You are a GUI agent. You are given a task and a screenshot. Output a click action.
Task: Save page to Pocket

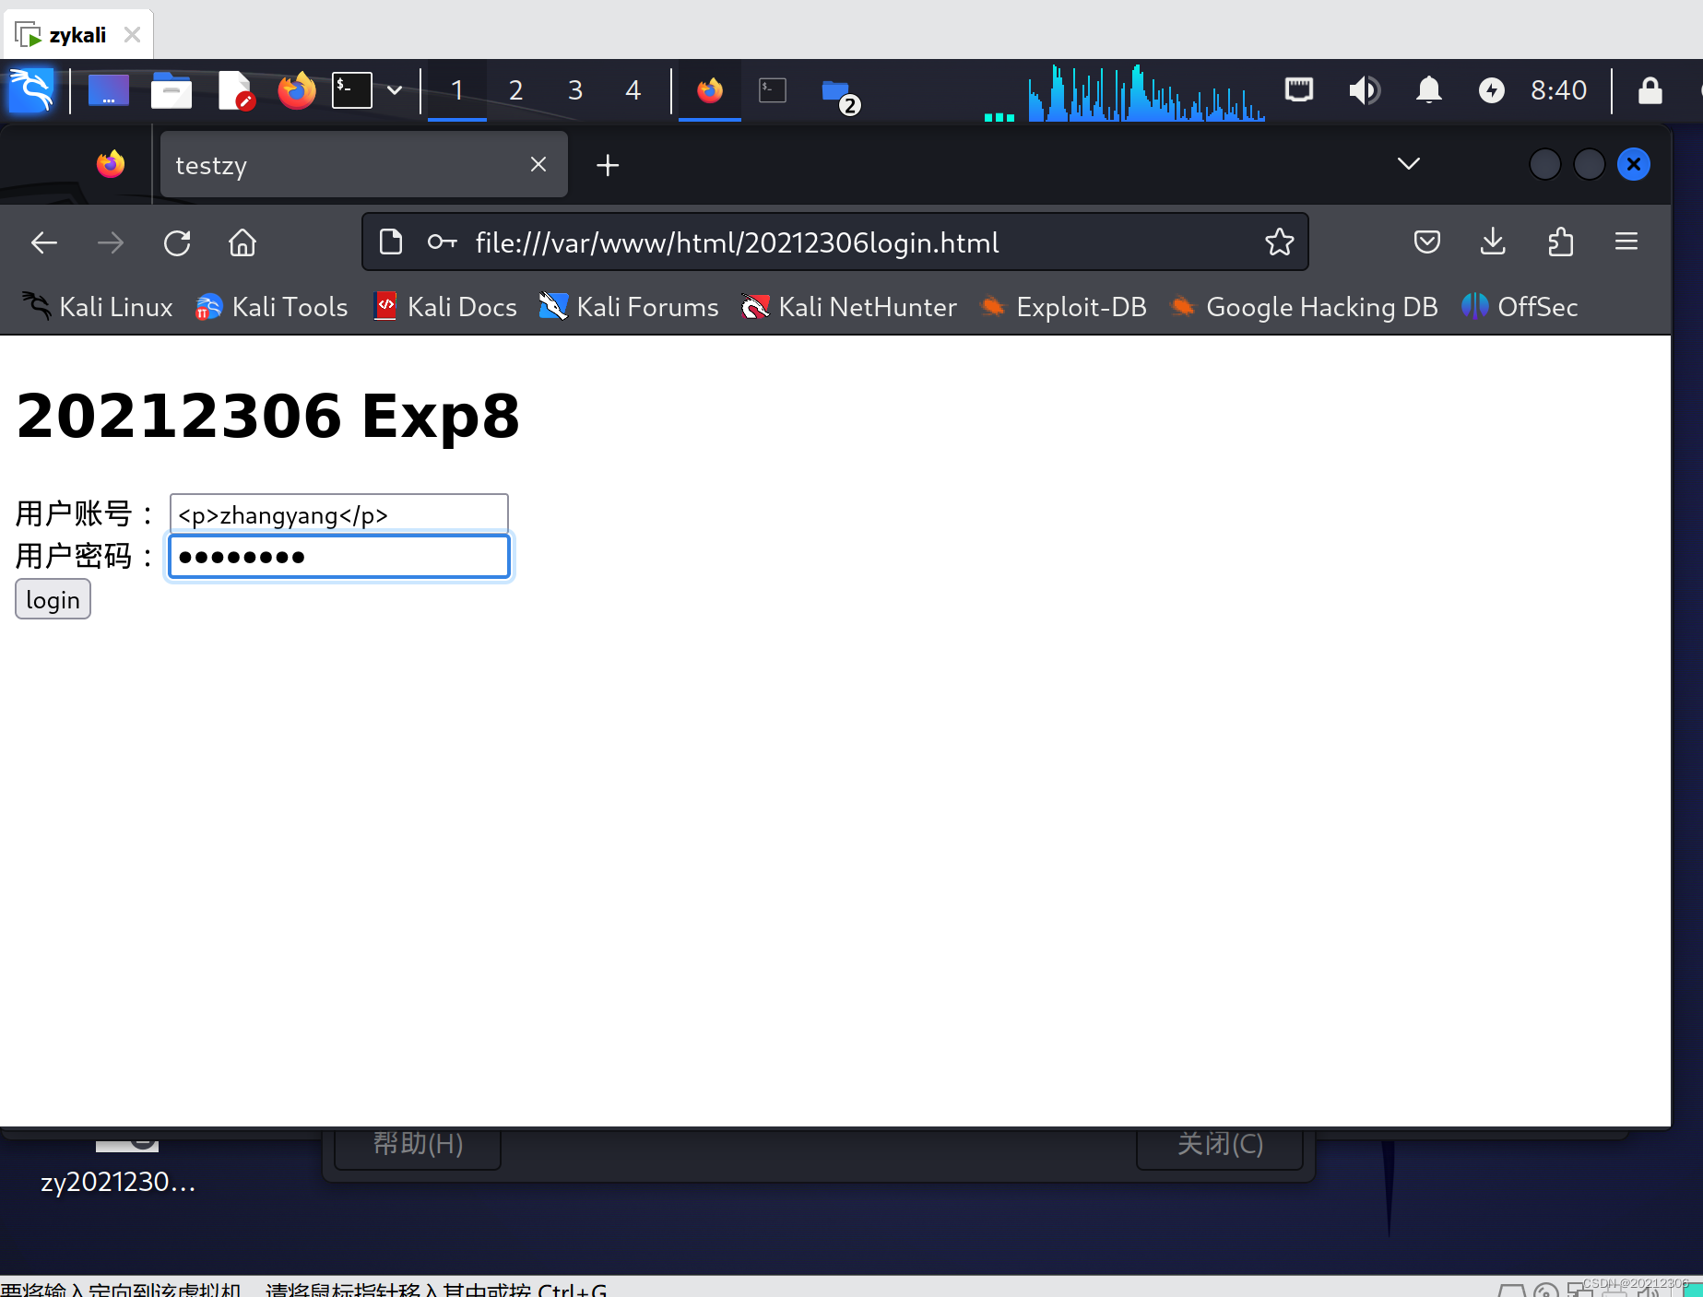tap(1426, 242)
